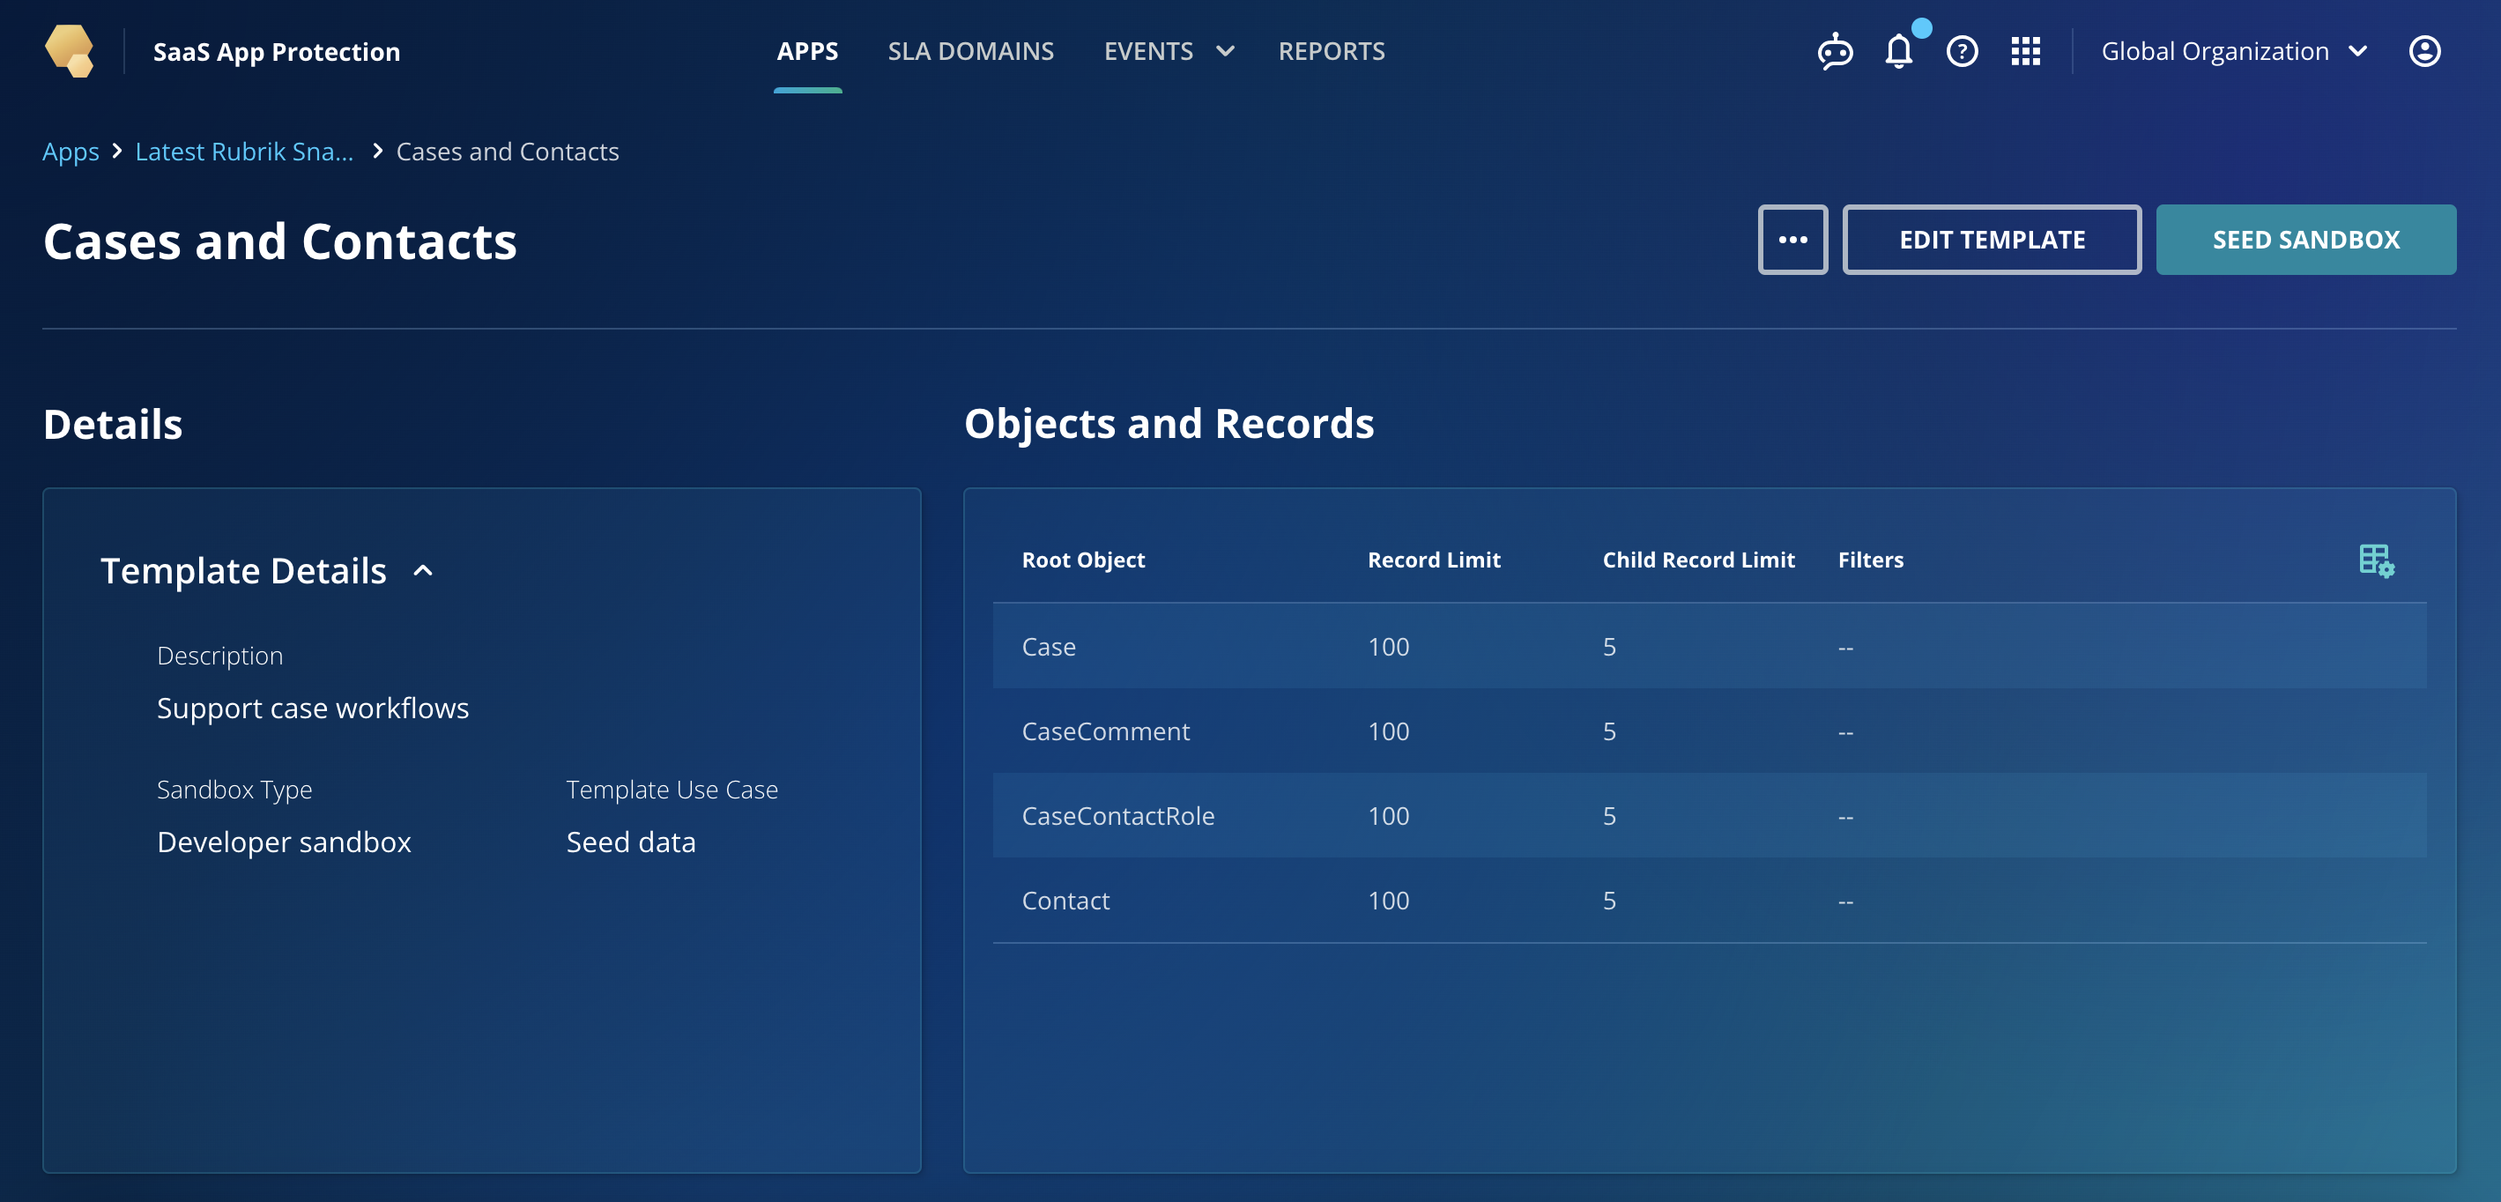The image size is (2501, 1202).
Task: Open table column settings icon
Action: pyautogui.click(x=2377, y=560)
